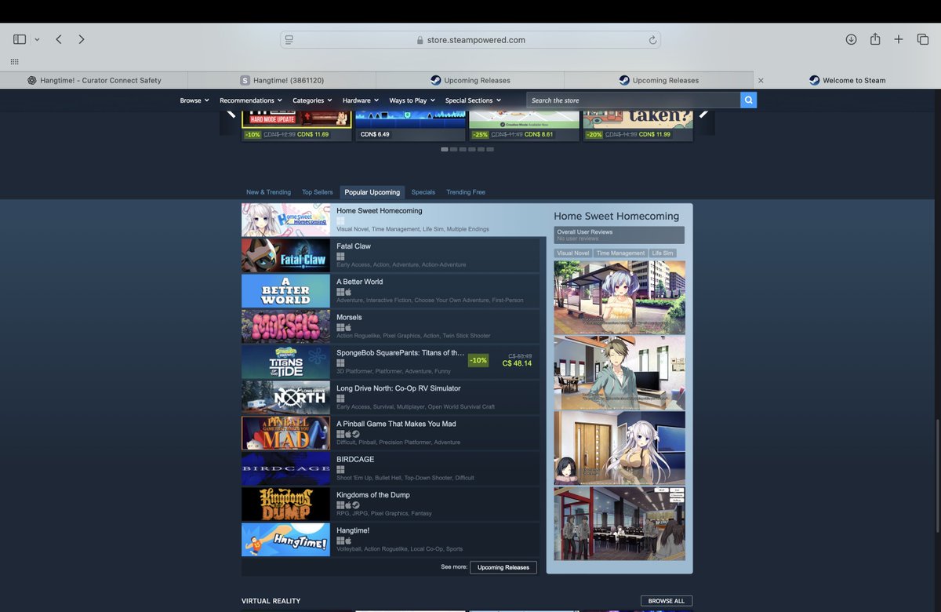Reload the page with the refresh icon
941x612 pixels.
tap(652, 39)
